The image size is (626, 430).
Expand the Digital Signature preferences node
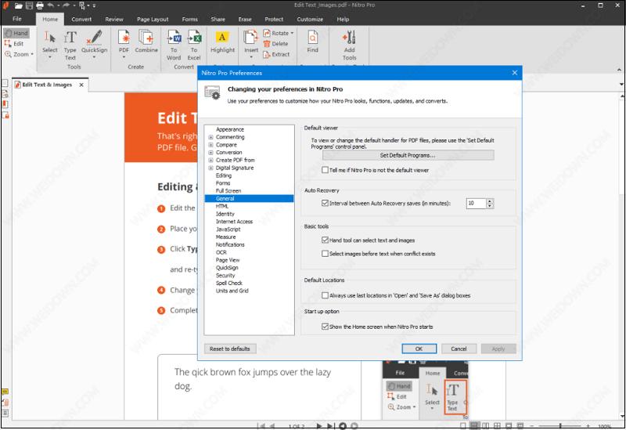tap(211, 168)
